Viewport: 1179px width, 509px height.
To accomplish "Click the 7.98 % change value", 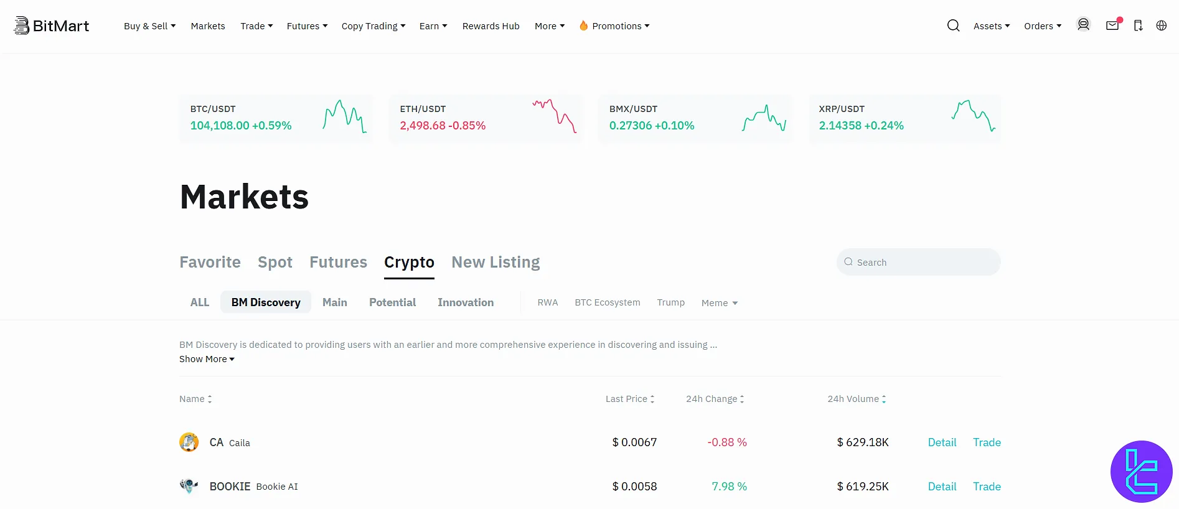I will click(x=729, y=487).
